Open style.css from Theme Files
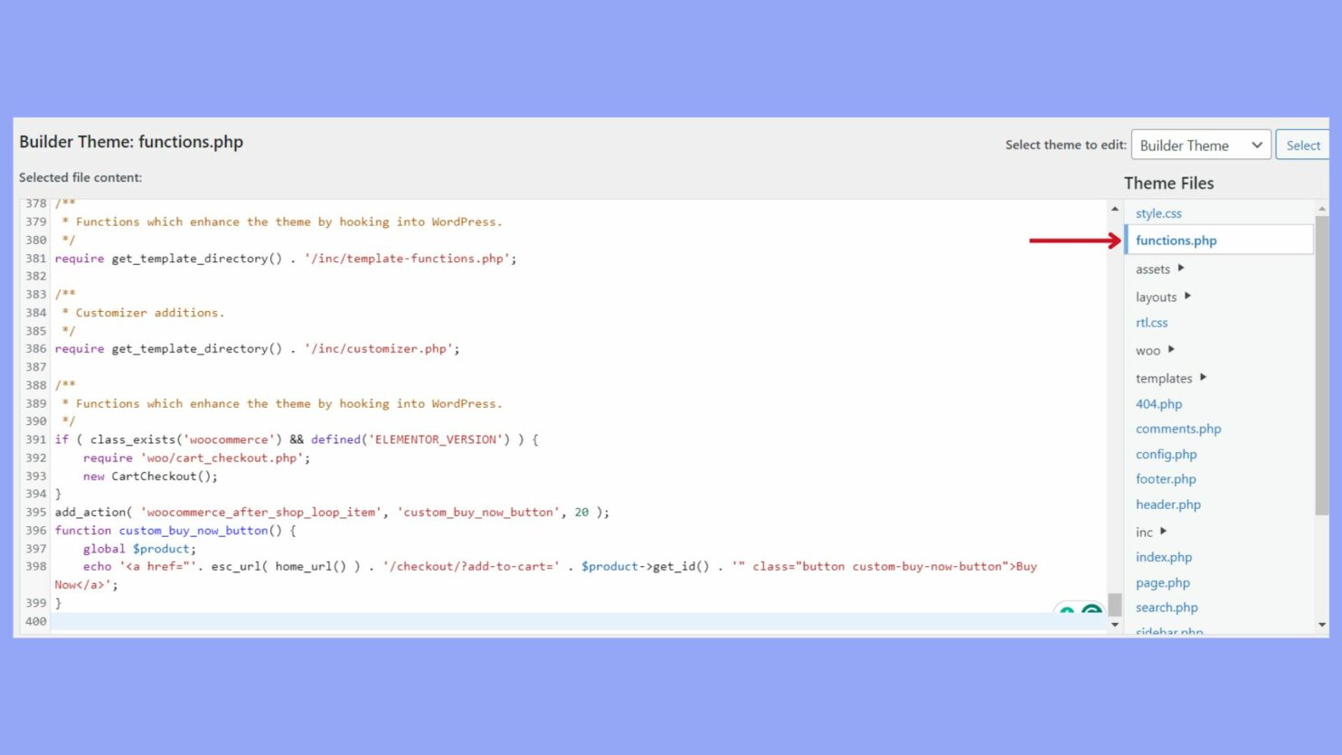This screenshot has width=1342, height=755. click(x=1158, y=213)
